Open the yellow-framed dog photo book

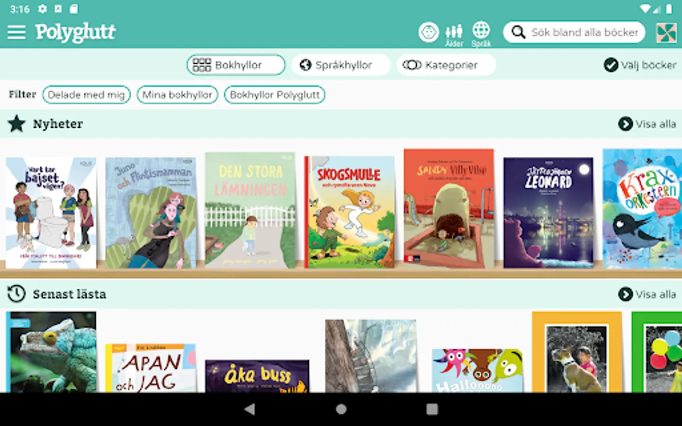pos(577,352)
